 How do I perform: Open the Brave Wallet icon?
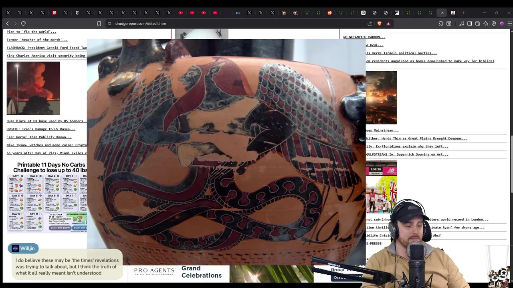point(478,24)
